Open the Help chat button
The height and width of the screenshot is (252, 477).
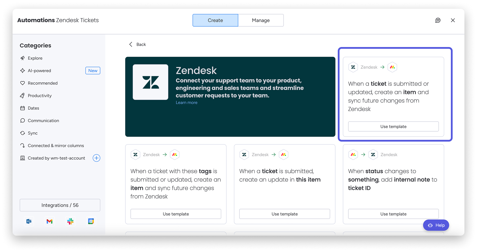point(436,225)
